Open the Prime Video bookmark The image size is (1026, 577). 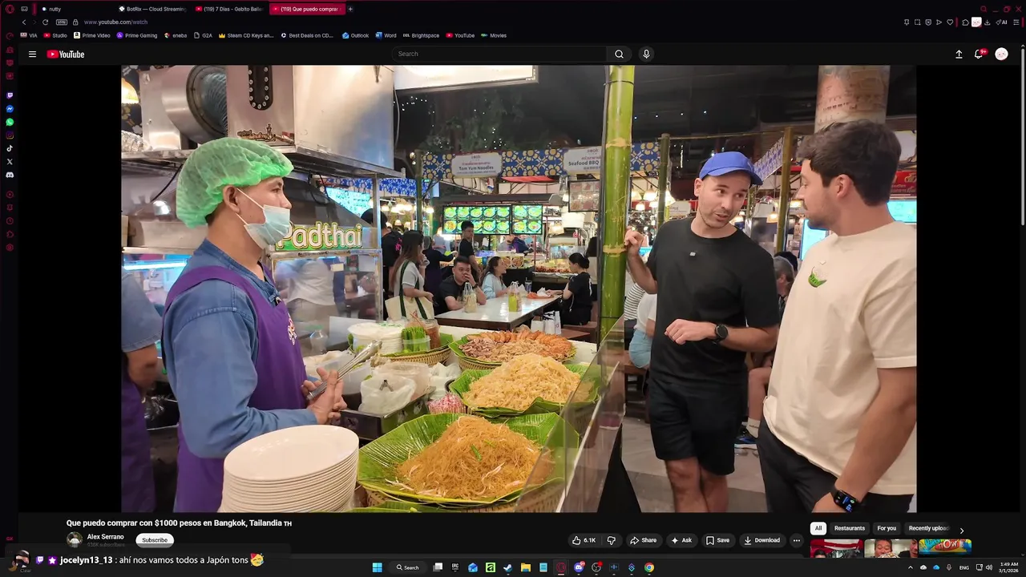pyautogui.click(x=91, y=35)
